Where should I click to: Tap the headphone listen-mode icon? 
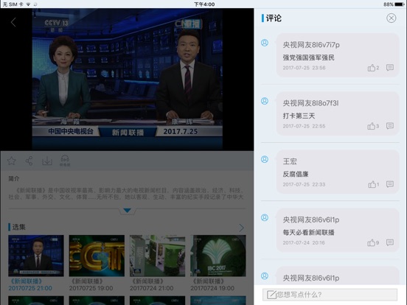[65, 161]
